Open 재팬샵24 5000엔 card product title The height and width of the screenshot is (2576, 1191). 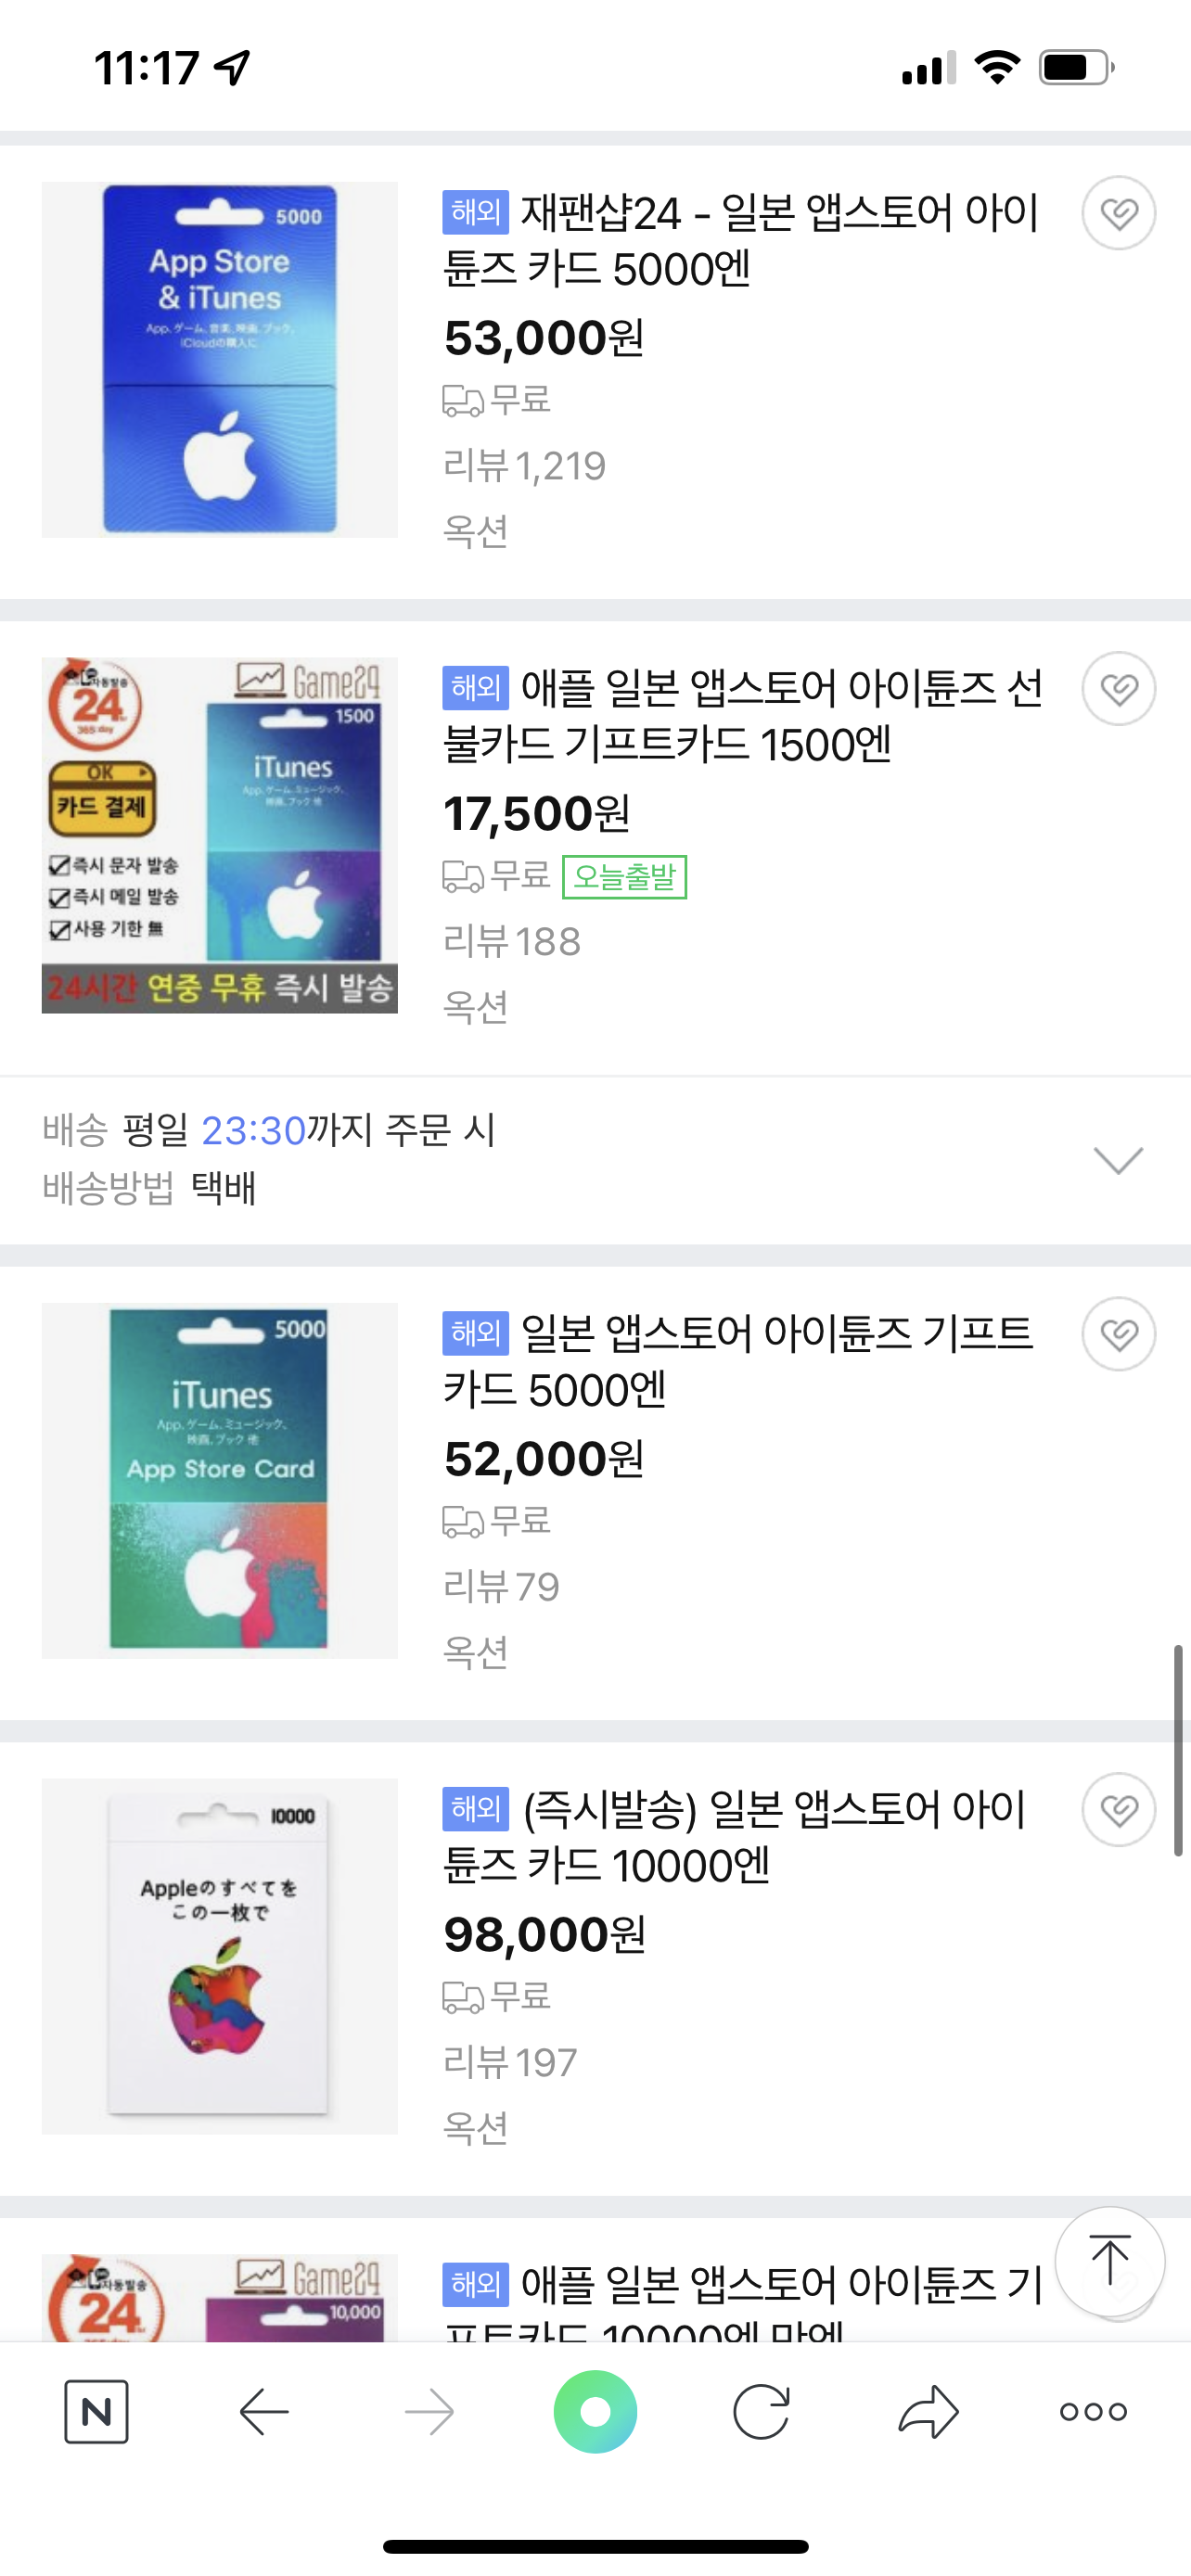[740, 240]
